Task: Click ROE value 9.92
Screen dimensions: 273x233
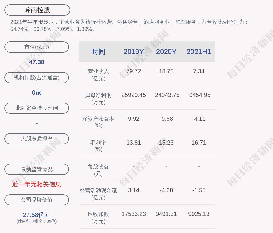Action: 134,119
